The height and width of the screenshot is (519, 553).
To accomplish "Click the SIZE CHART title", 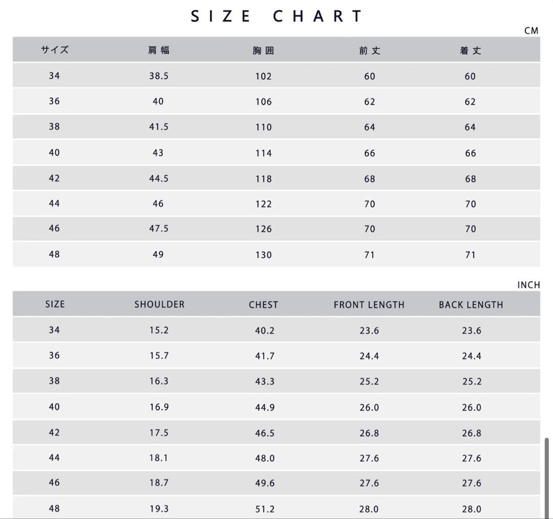I will click(276, 16).
